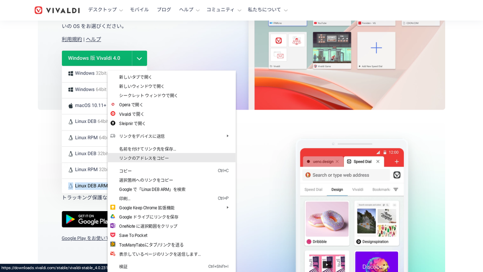Select 新しいタブで開く from context menu
This screenshot has height=272, width=483.
coord(172,77)
